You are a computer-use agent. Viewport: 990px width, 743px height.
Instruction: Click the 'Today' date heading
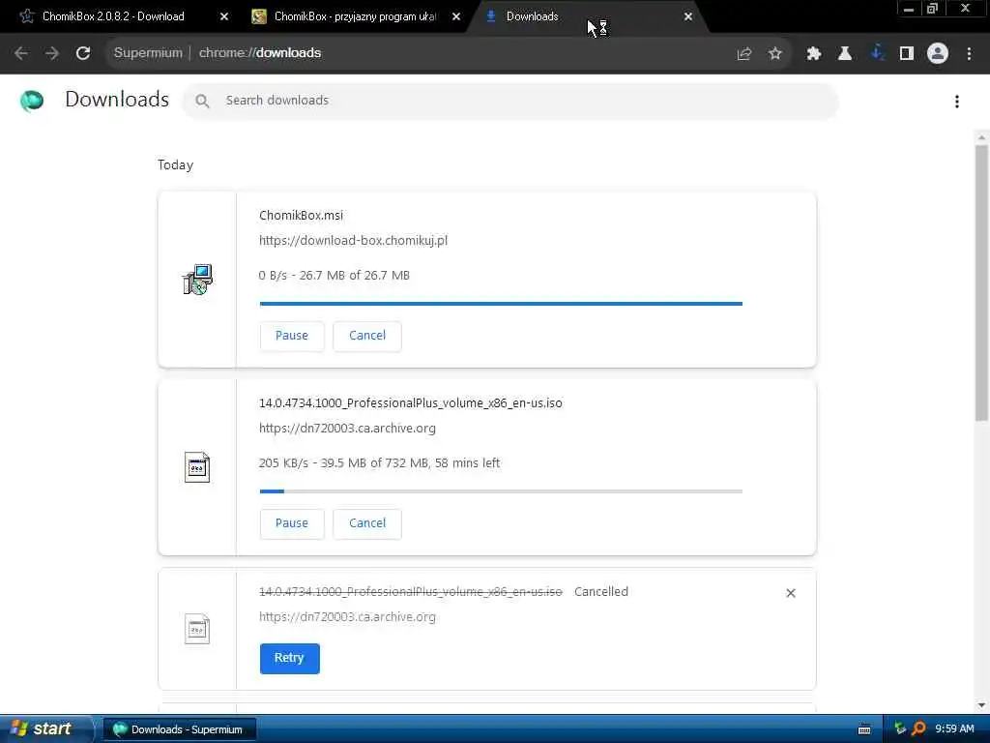click(x=176, y=164)
